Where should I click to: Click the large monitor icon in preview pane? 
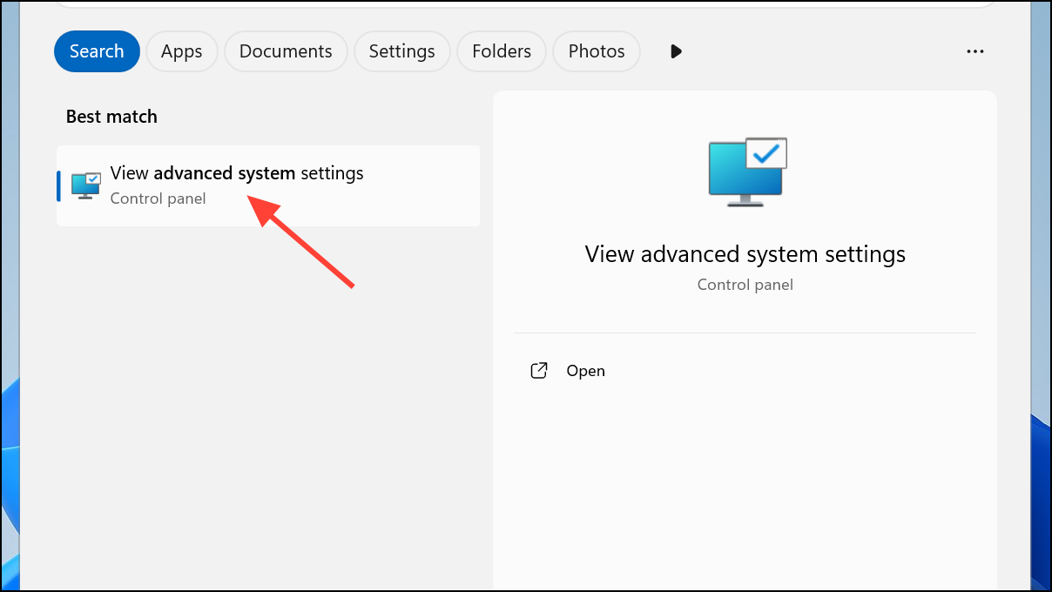(x=747, y=172)
